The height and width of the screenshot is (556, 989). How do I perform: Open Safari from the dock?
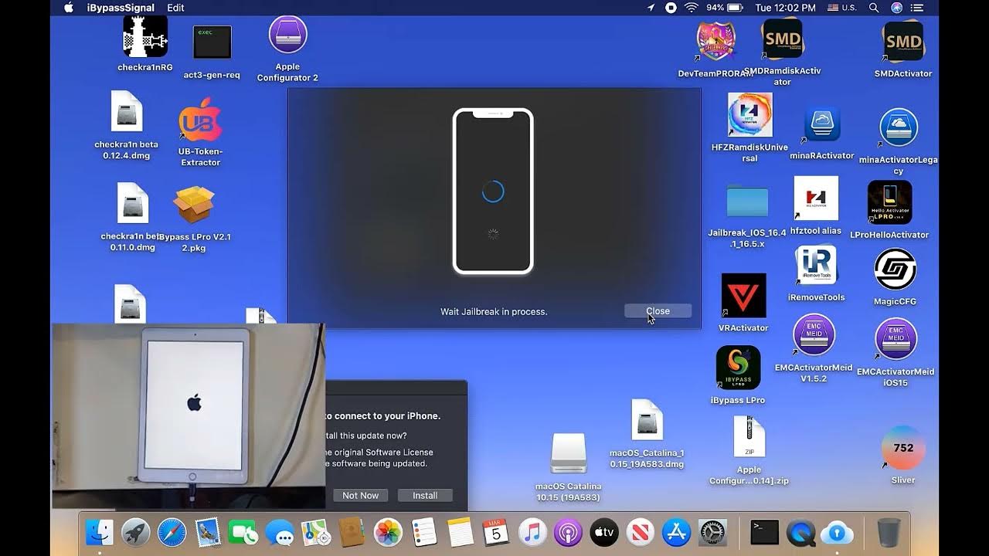coord(172,533)
